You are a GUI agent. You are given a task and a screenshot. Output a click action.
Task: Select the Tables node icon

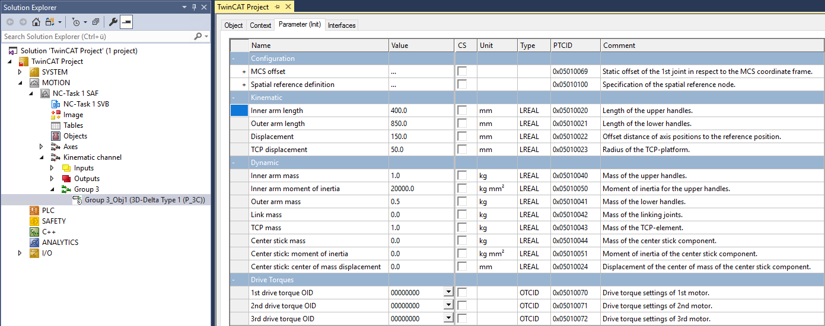pos(56,125)
